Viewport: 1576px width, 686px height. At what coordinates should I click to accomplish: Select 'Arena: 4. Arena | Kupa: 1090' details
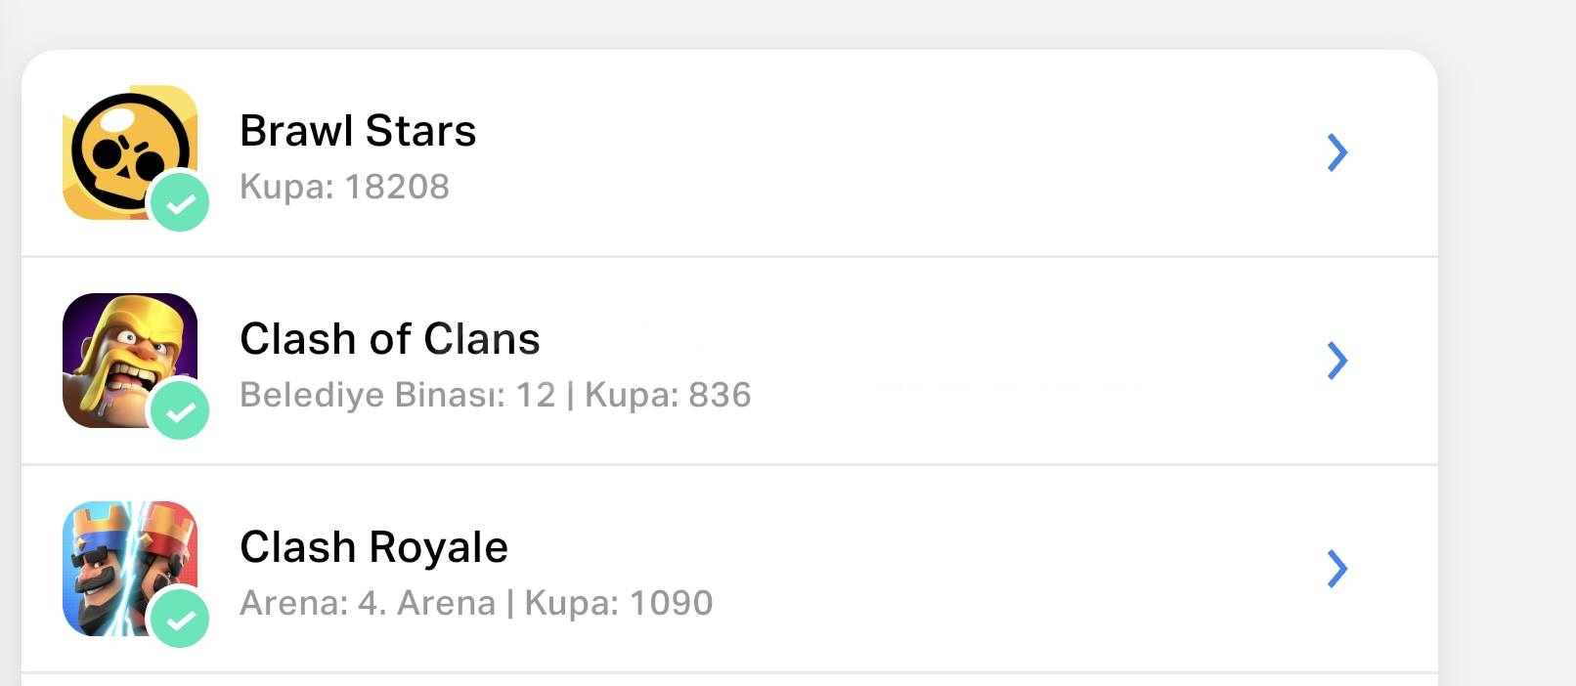[x=477, y=603]
